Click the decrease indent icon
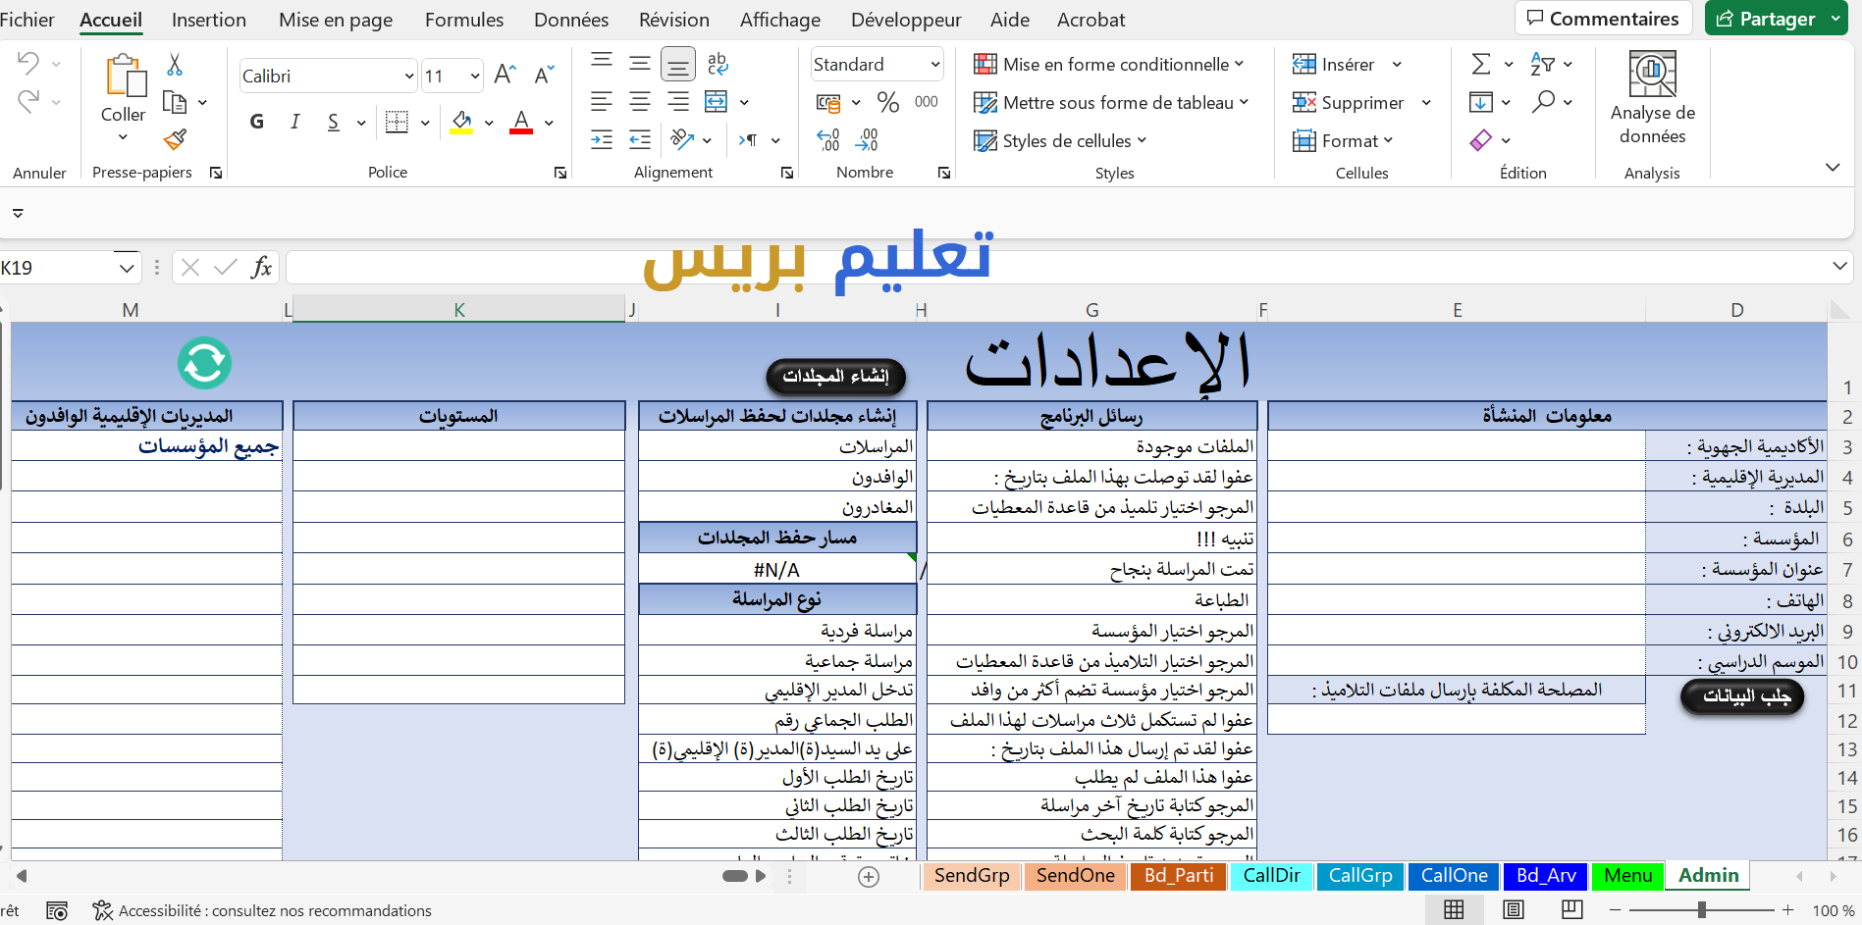Viewport: 1862px width, 925px height. [640, 140]
